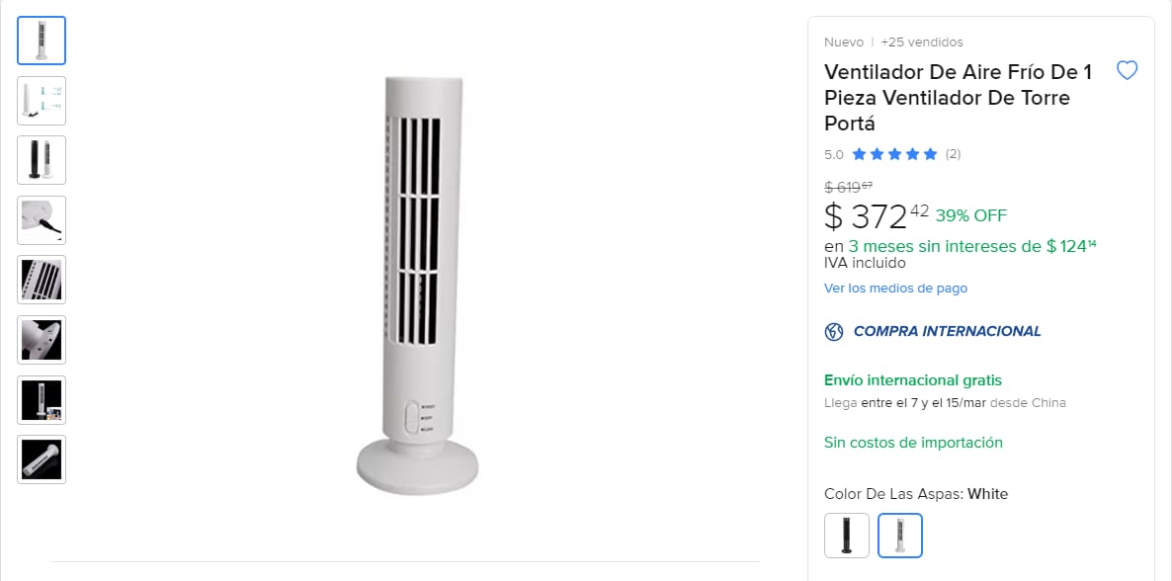
Task: Select the black fan color swatch
Action: tap(847, 535)
